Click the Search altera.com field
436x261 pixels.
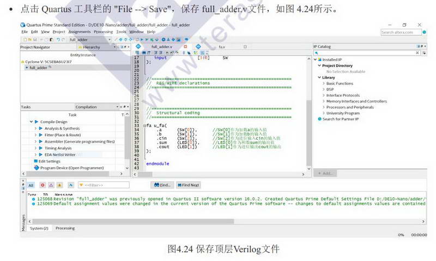pos(401,32)
